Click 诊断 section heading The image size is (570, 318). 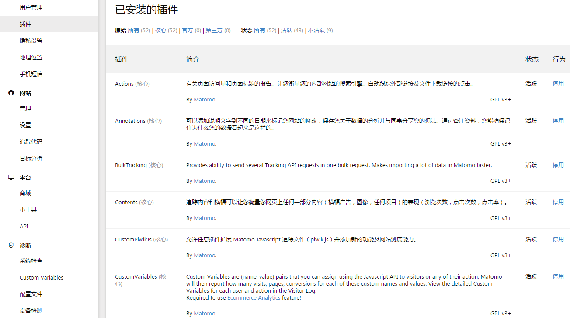tap(25, 245)
